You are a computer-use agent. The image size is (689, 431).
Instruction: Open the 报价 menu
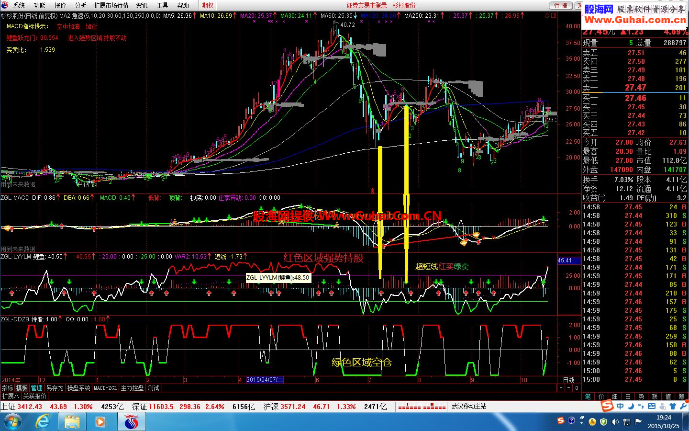pos(60,5)
